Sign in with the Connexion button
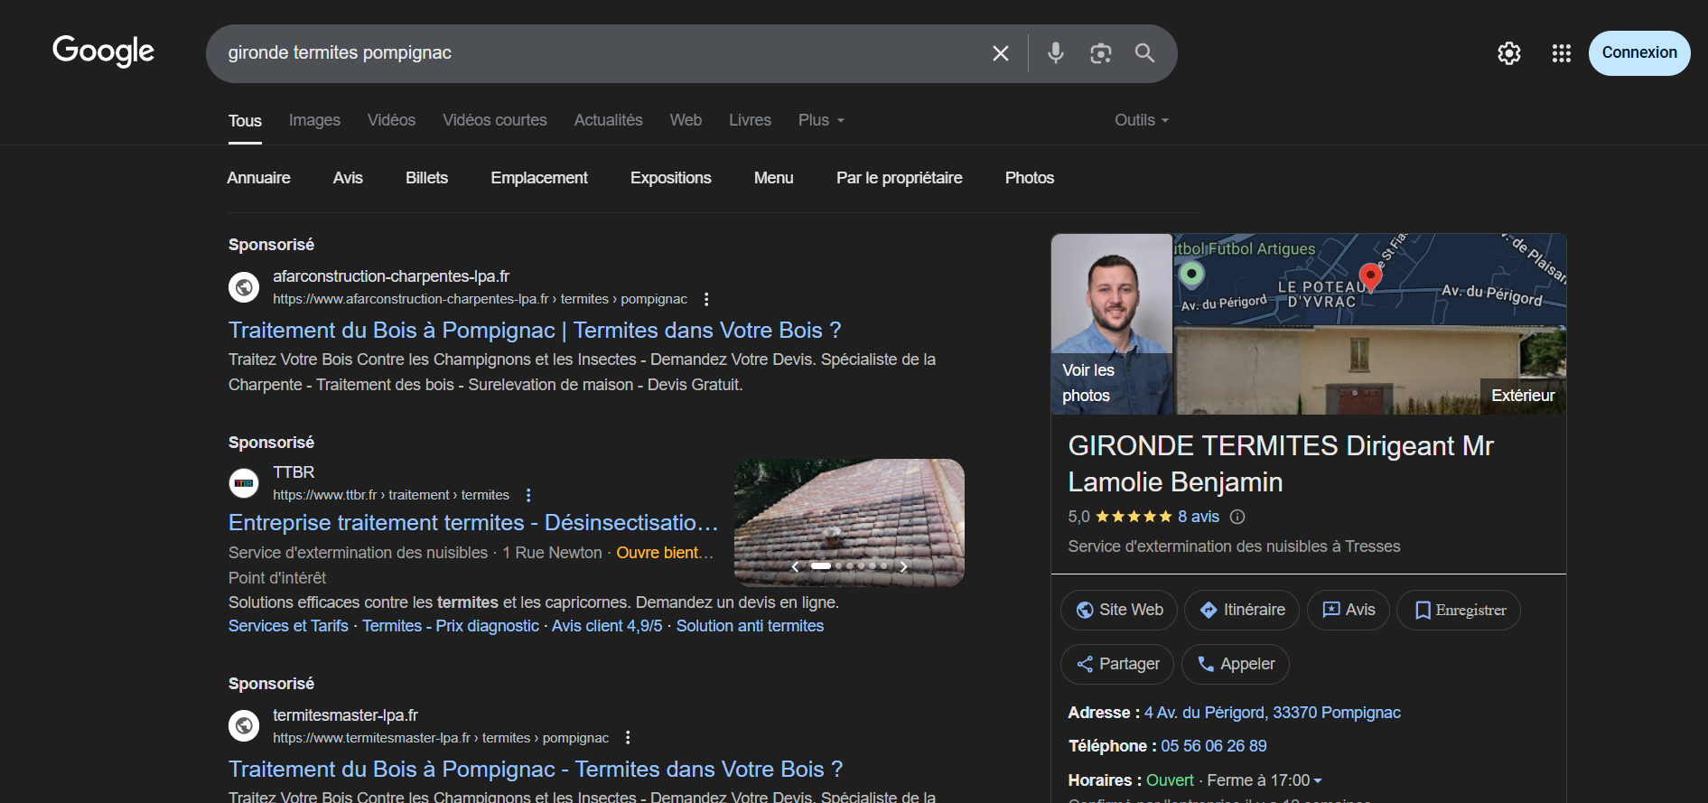 point(1639,52)
